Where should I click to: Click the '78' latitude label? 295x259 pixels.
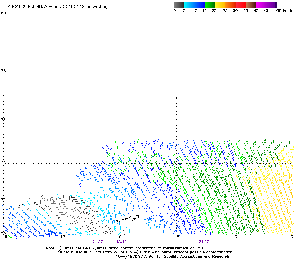[3, 71]
